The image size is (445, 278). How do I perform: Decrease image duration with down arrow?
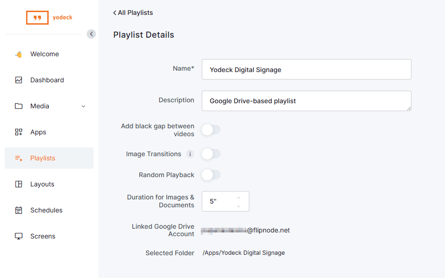pos(239,205)
